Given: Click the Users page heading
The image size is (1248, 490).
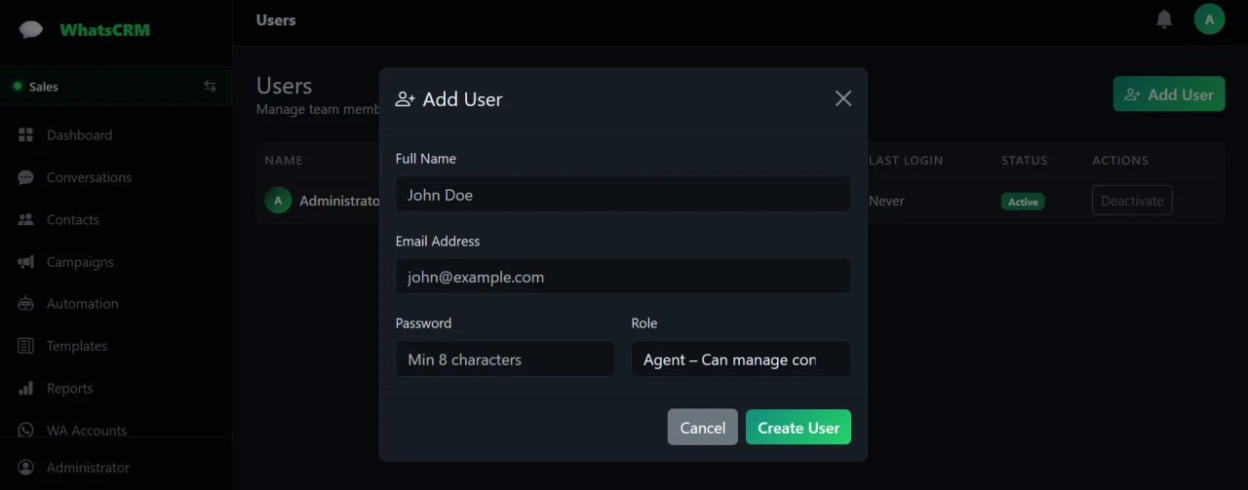Looking at the screenshot, I should pyautogui.click(x=285, y=86).
